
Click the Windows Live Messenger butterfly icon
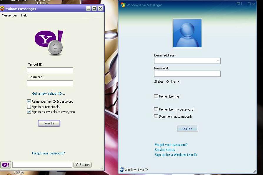pyautogui.click(x=123, y=5)
